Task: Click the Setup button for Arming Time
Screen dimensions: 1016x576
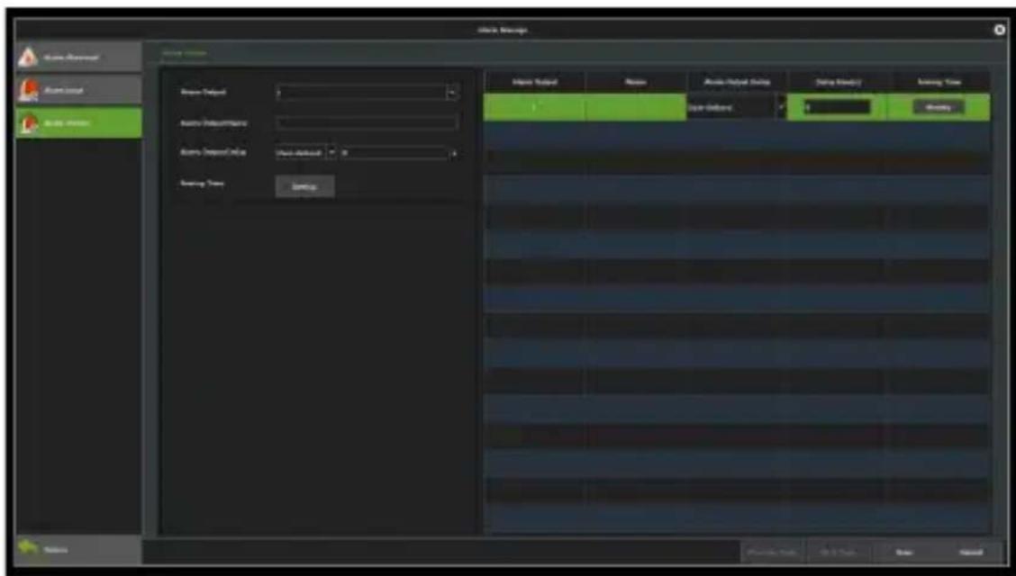Action: (x=304, y=186)
